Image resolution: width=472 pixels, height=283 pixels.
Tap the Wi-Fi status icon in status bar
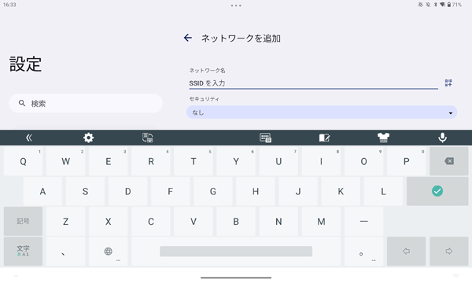click(442, 5)
